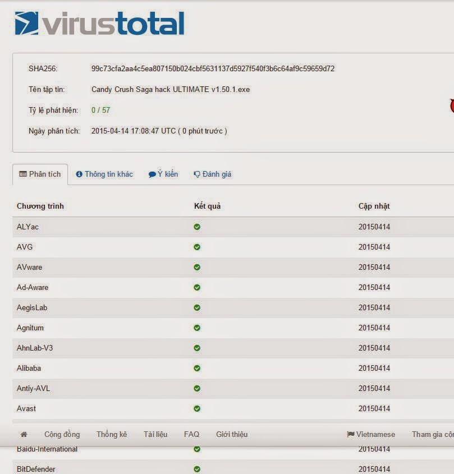Click the VirusTotal logo
Viewport: 454px width, 474px height.
click(x=99, y=23)
